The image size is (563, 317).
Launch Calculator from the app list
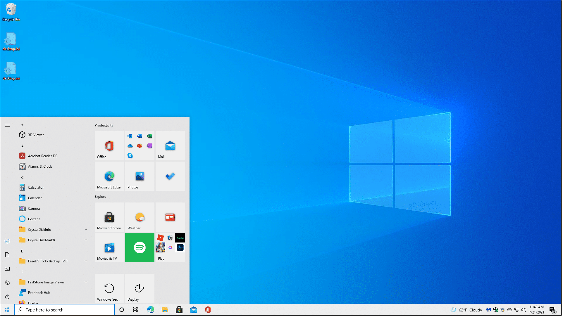click(x=53, y=188)
